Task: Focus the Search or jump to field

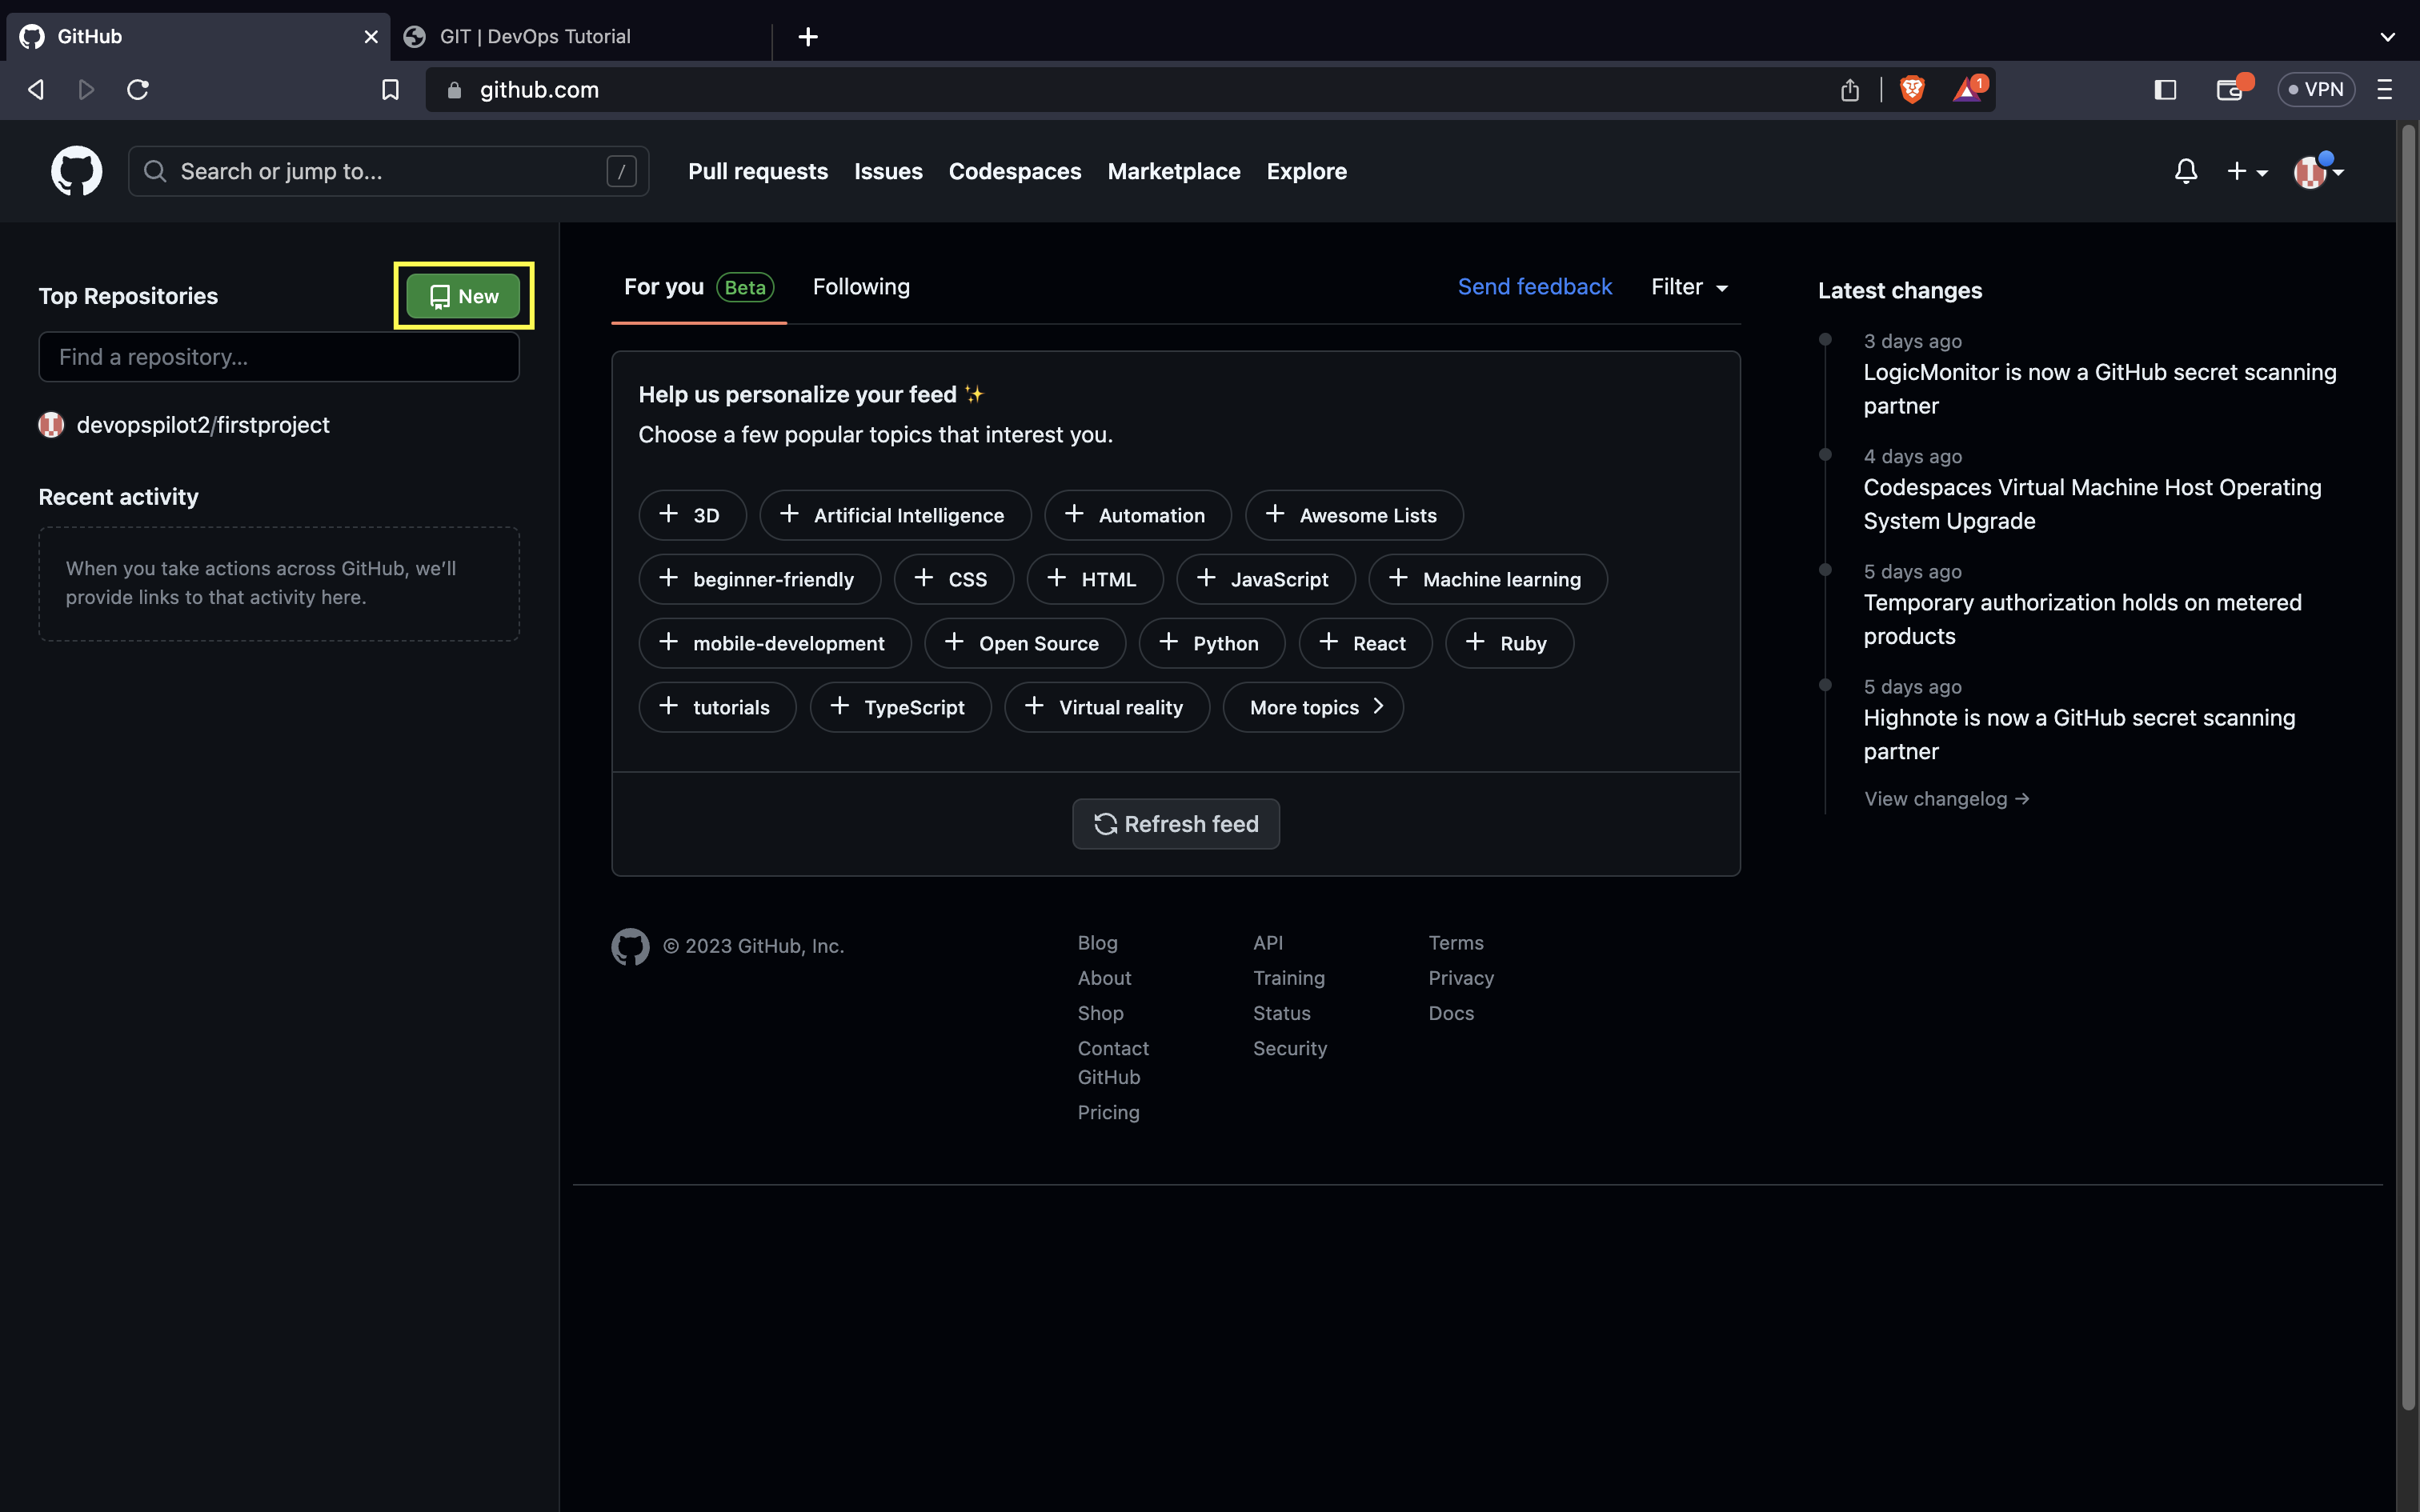Action: point(388,171)
